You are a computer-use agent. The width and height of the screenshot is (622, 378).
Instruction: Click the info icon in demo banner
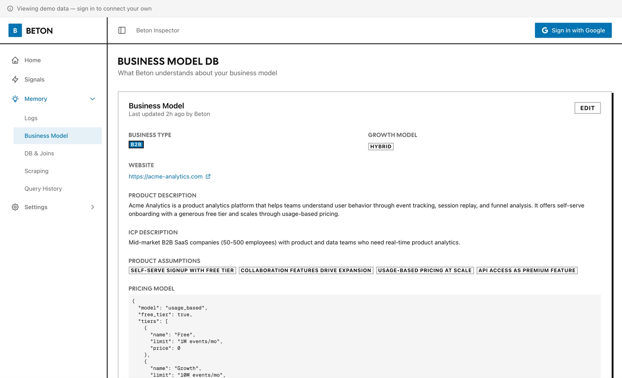click(x=10, y=9)
